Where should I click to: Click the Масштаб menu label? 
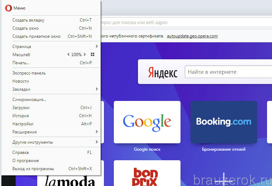[21, 55]
